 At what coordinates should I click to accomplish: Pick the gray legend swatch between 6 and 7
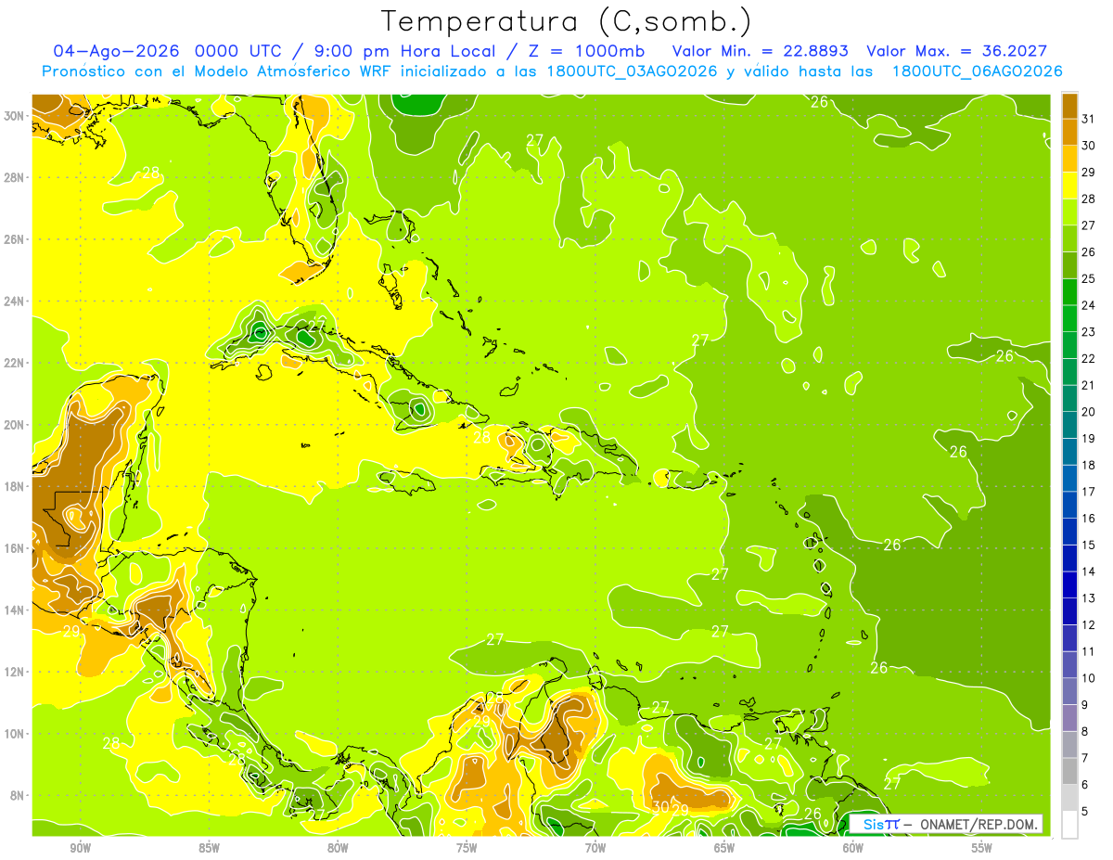1069,771
